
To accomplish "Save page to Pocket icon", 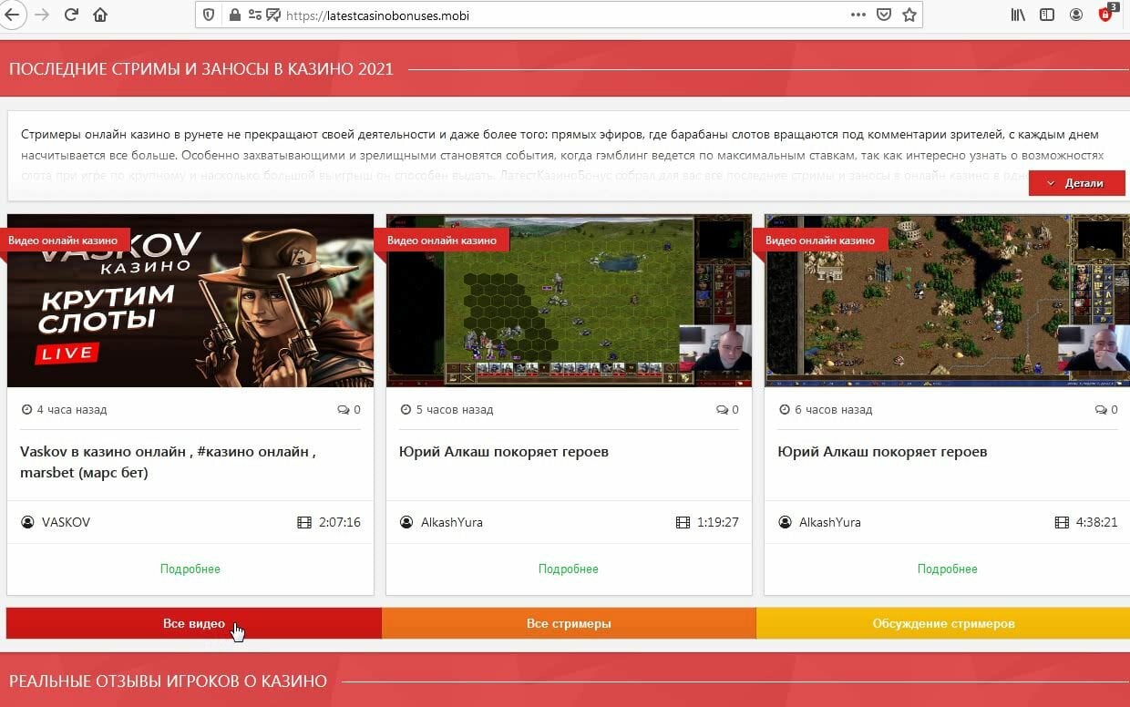I will tap(883, 15).
